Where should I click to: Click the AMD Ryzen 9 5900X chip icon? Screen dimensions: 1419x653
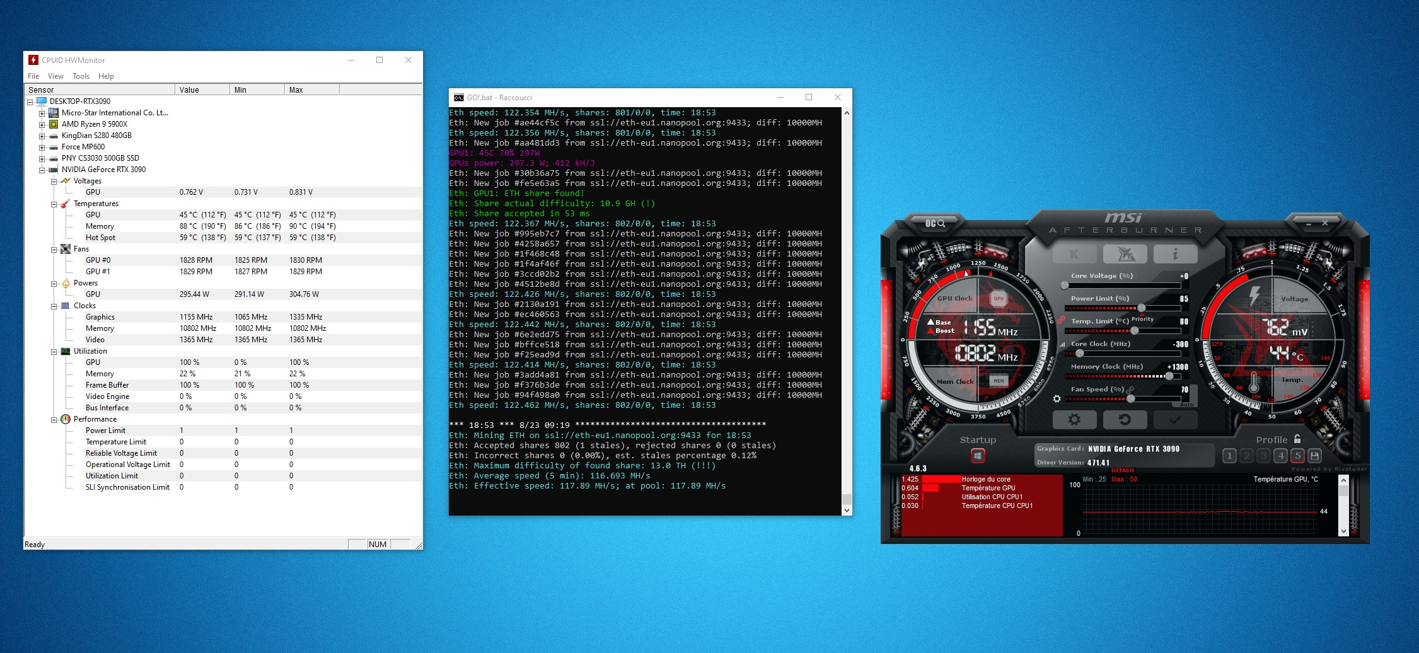[x=54, y=124]
